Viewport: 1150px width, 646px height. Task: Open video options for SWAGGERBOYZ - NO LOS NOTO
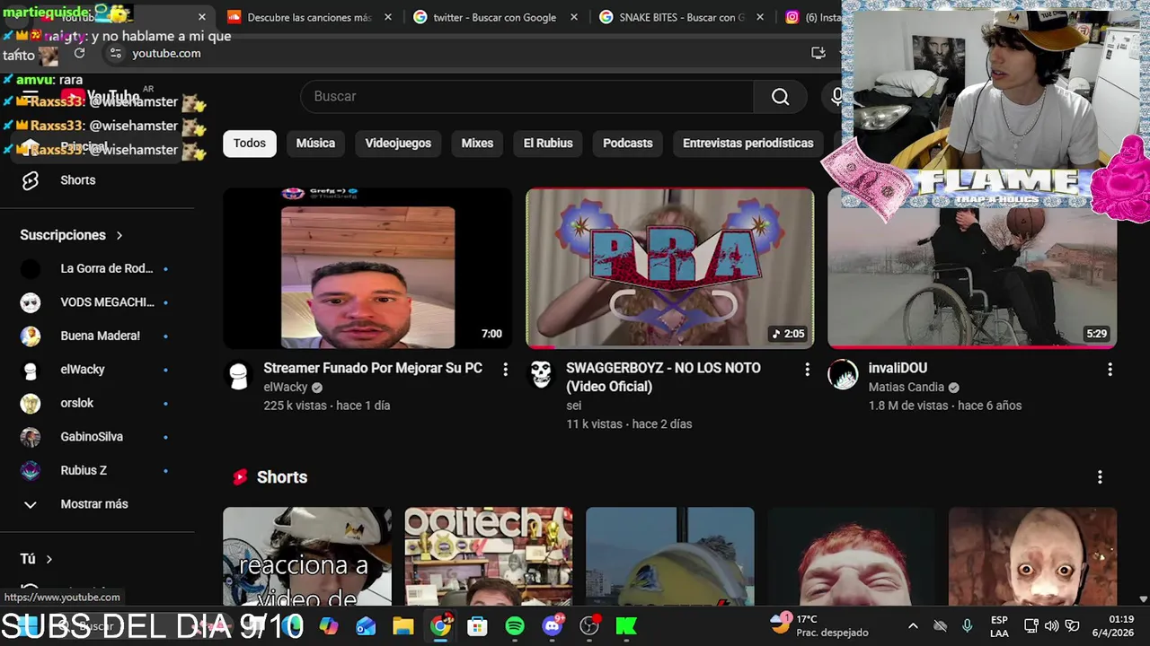tap(807, 370)
